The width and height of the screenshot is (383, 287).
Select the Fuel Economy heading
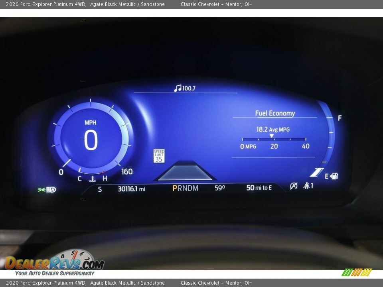[275, 113]
